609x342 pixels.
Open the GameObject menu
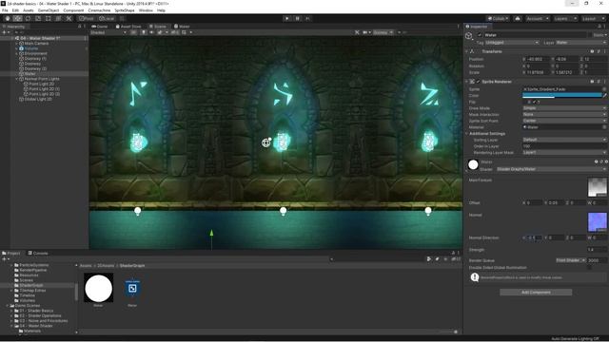click(49, 10)
